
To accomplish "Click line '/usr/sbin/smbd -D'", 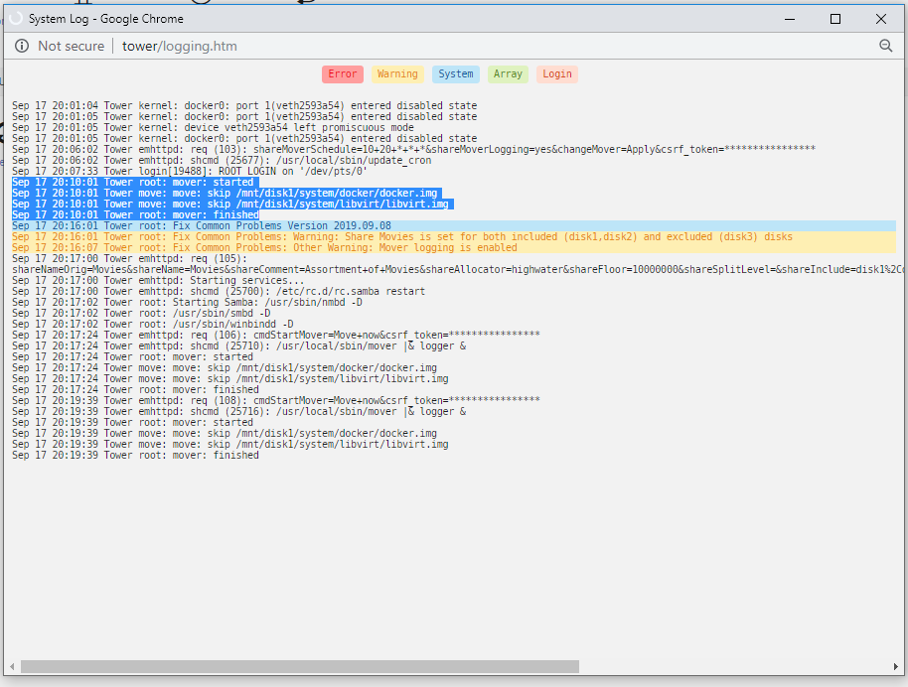I will click(141, 313).
